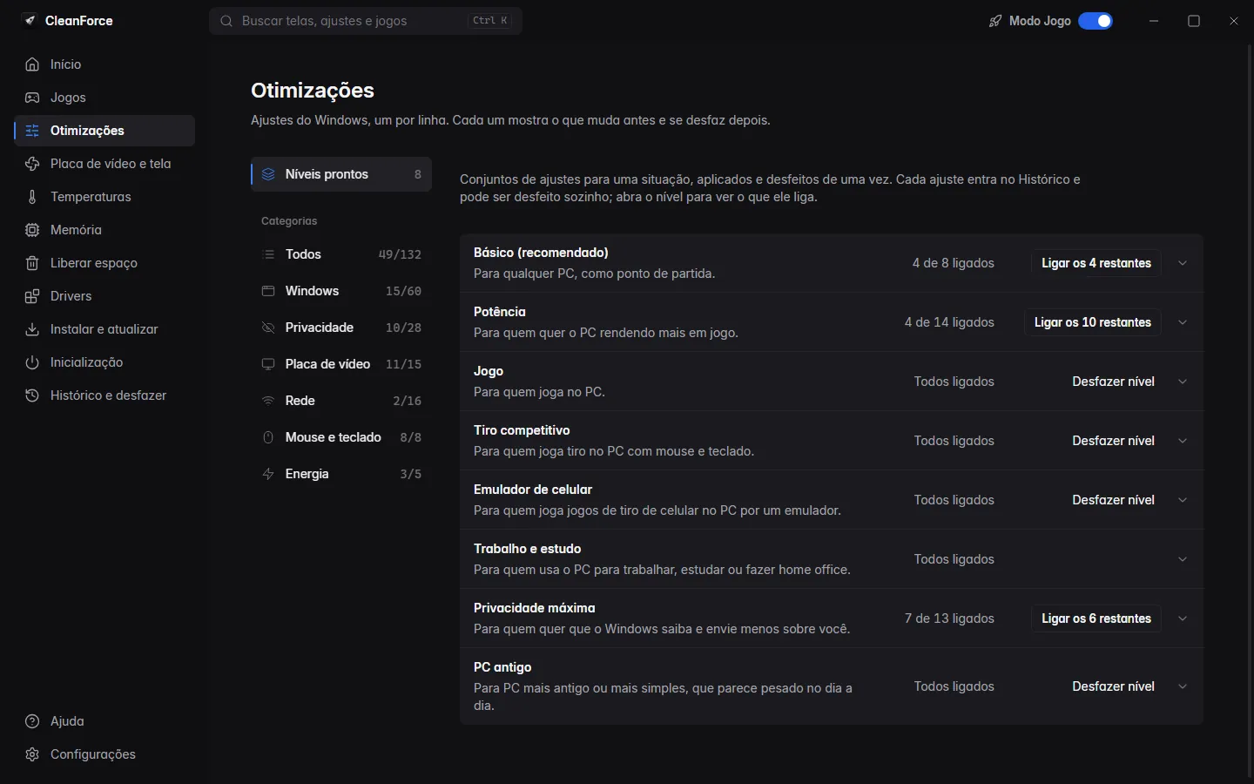Click the Temperaturas thermometer icon
The width and height of the screenshot is (1254, 784).
click(x=32, y=197)
